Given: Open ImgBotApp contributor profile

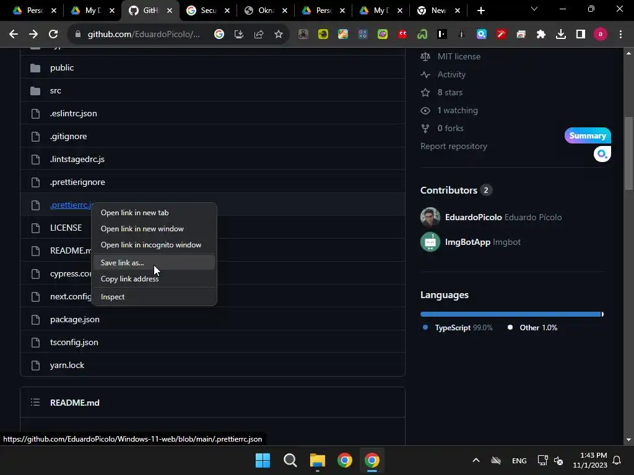Looking at the screenshot, I should (467, 242).
